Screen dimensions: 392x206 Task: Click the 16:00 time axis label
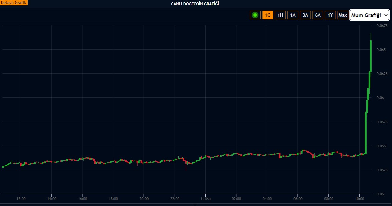coord(82,199)
